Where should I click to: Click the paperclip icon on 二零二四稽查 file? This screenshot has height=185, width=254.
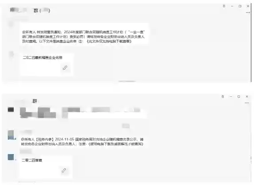64,170
